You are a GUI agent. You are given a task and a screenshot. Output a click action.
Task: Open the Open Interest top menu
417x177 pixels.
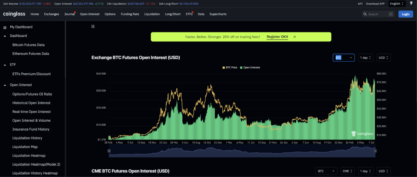pyautogui.click(x=90, y=14)
